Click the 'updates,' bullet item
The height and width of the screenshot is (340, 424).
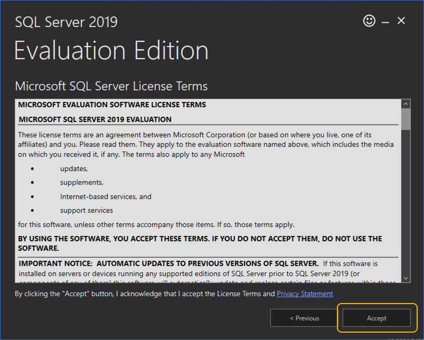pos(74,168)
